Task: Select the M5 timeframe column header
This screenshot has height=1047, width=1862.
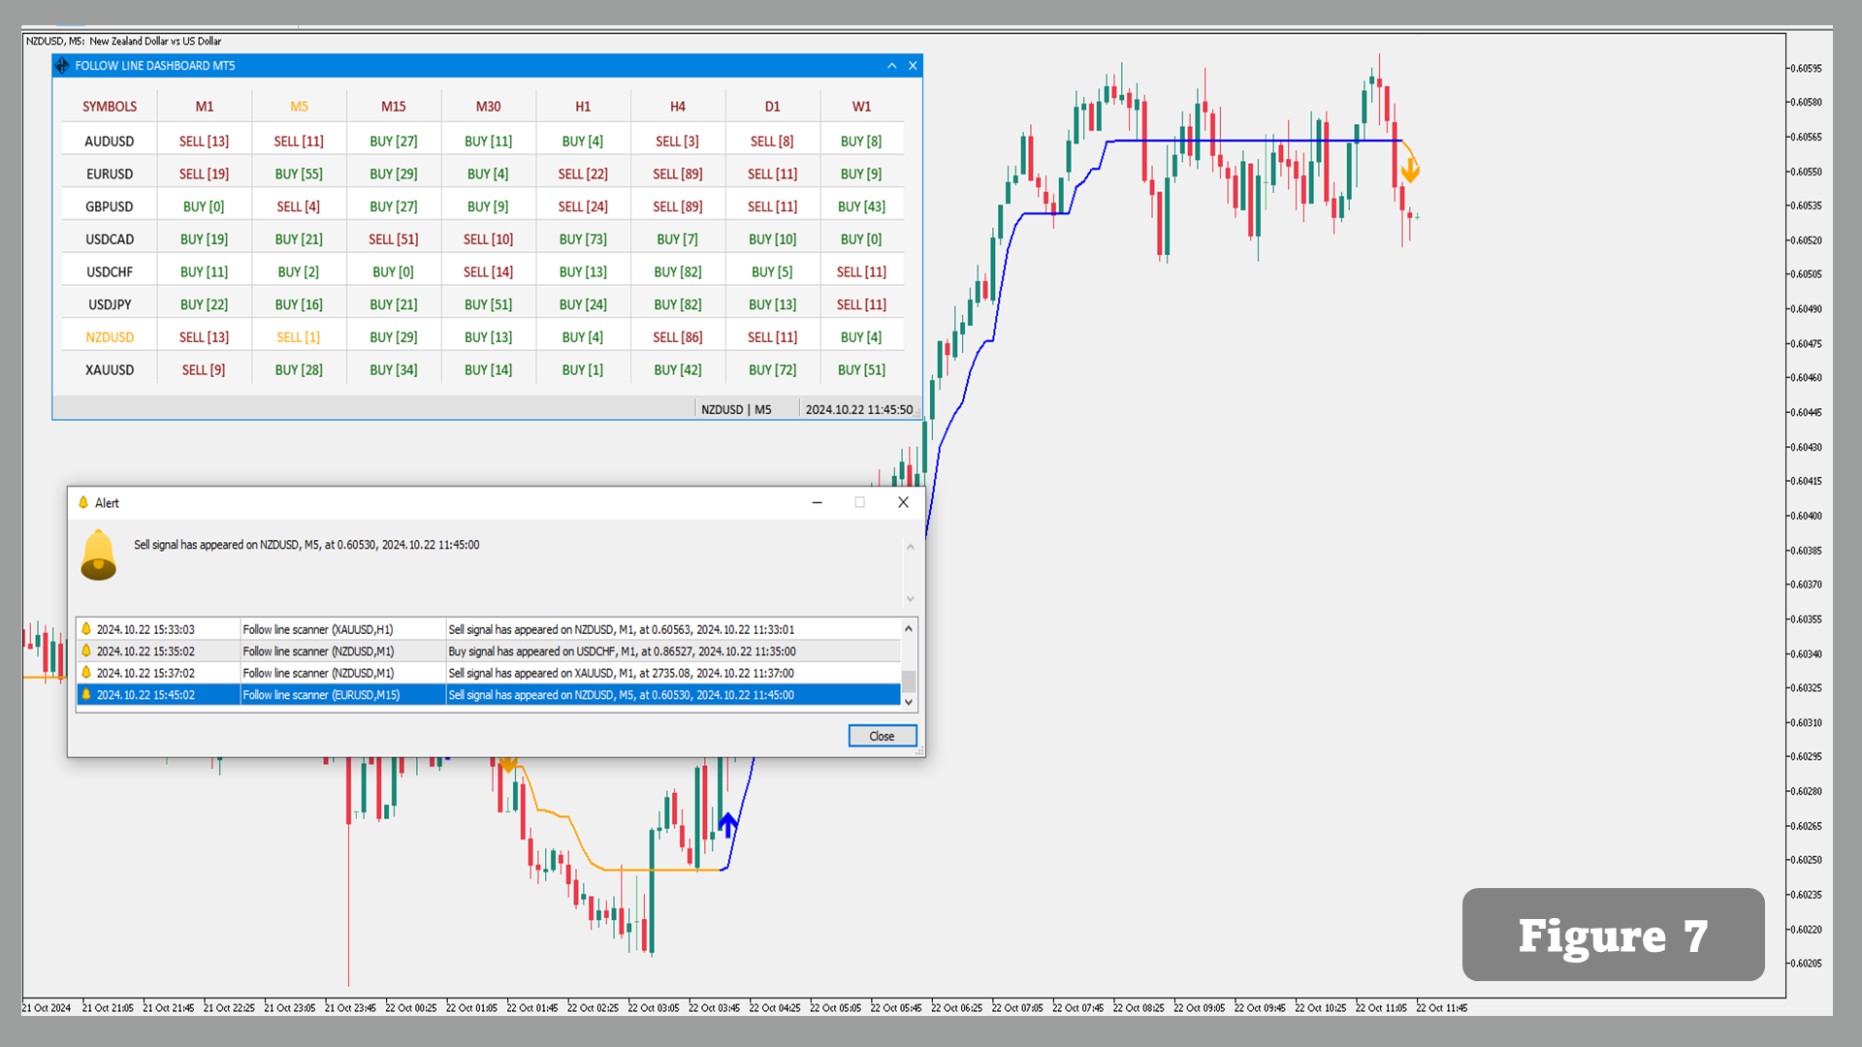Action: point(299,107)
